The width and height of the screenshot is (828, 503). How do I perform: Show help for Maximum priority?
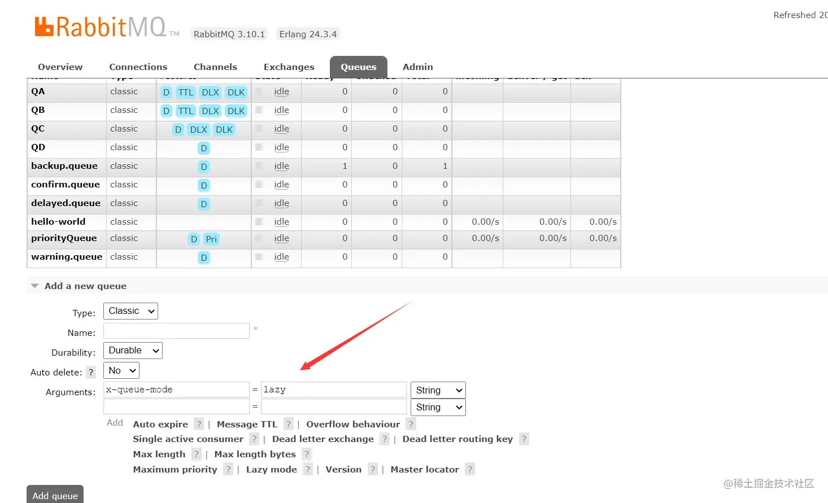point(228,469)
